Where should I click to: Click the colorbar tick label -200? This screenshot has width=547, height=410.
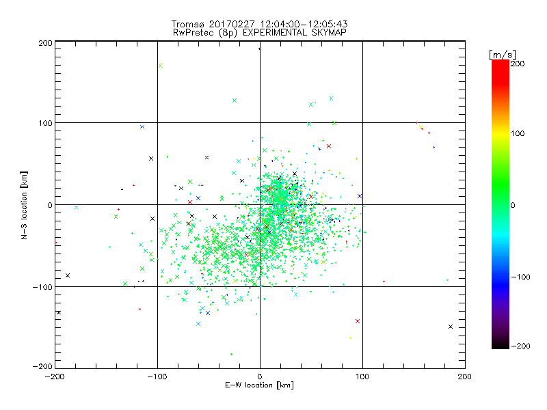(x=520, y=346)
